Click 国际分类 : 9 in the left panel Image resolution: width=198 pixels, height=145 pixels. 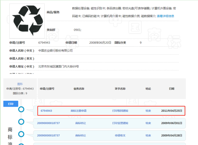20,93
